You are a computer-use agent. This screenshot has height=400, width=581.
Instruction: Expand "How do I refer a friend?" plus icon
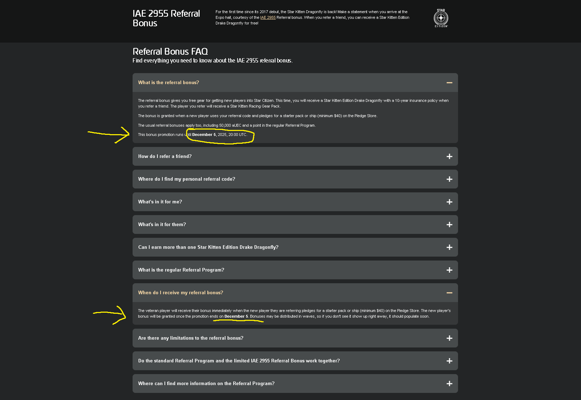449,157
